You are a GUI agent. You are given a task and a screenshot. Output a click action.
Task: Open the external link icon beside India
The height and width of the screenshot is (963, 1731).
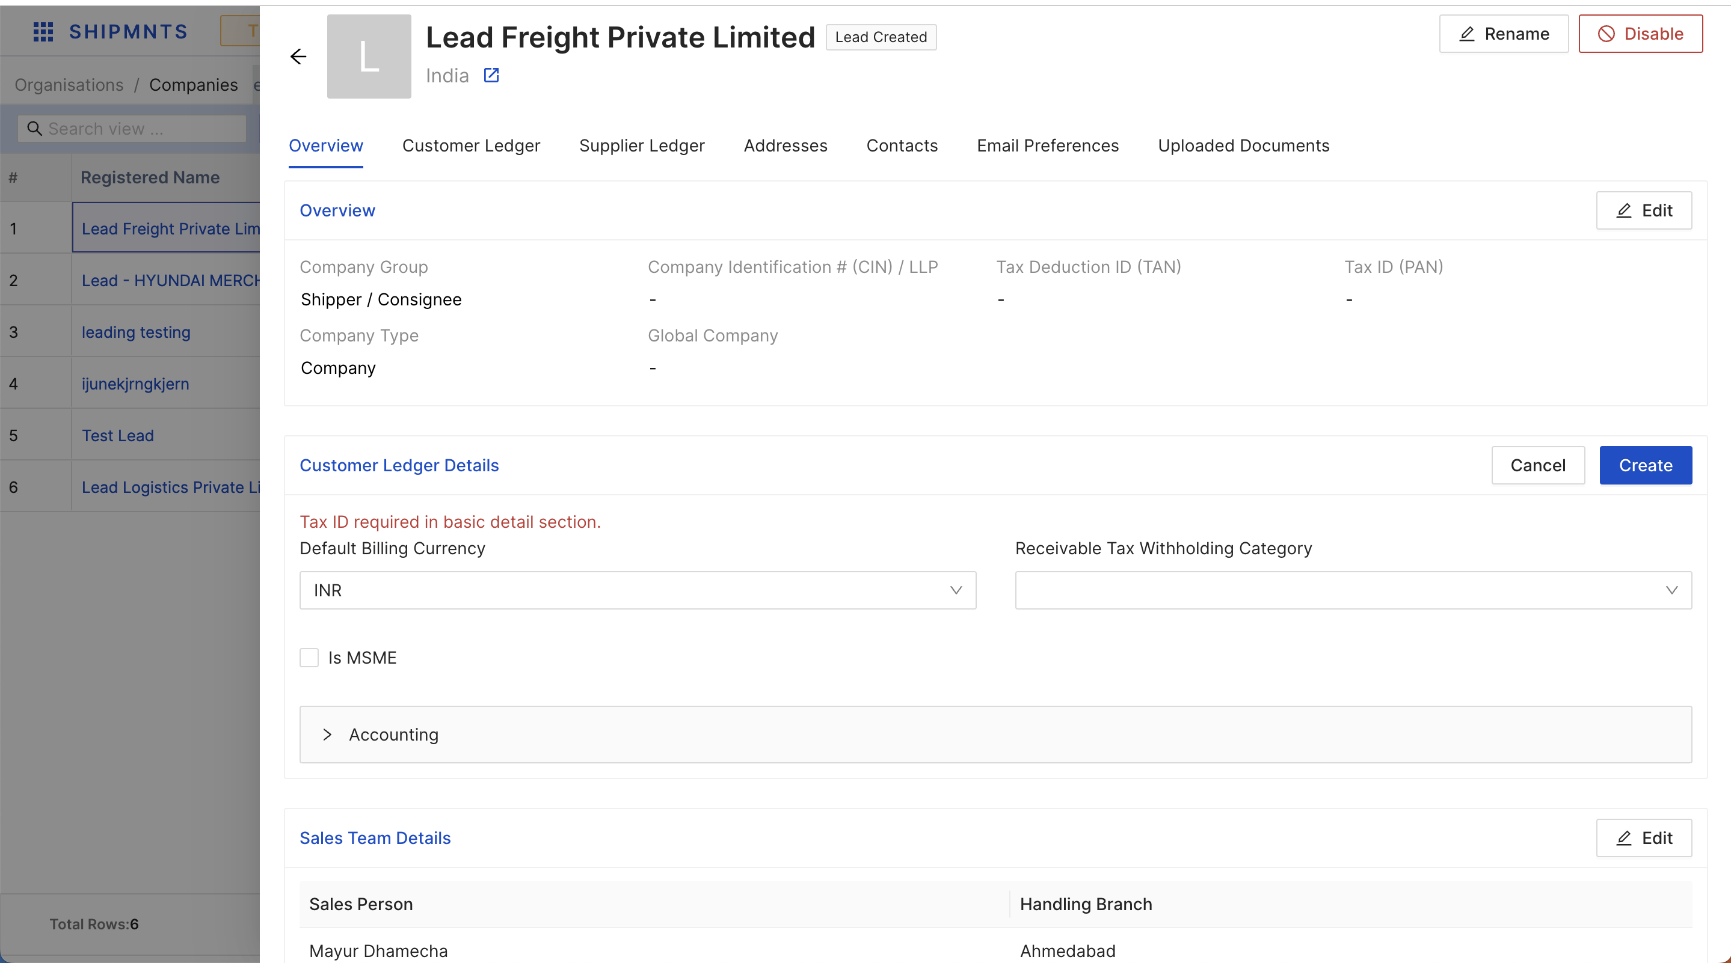pos(491,75)
